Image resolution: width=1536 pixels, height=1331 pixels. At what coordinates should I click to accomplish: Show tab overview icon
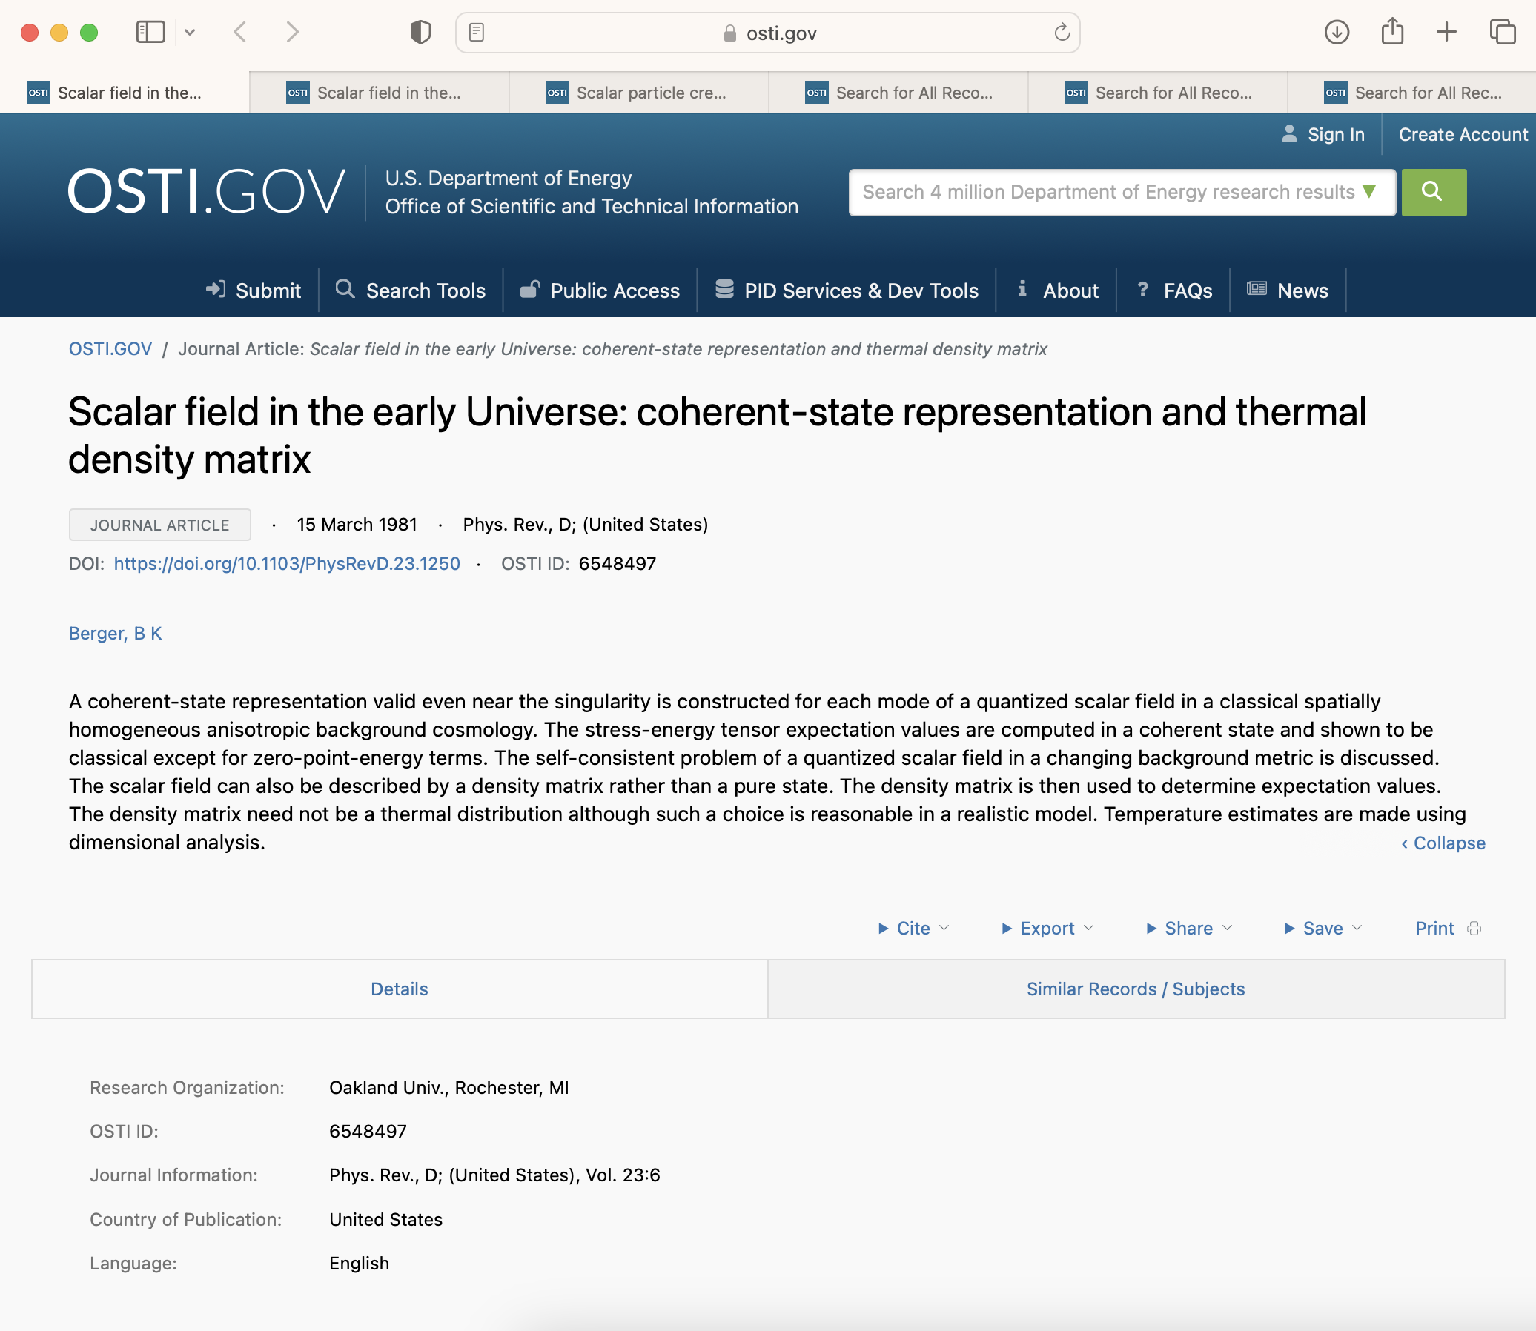1502,32
